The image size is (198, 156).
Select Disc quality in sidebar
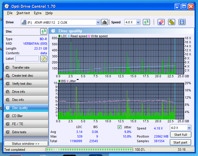click(26, 108)
